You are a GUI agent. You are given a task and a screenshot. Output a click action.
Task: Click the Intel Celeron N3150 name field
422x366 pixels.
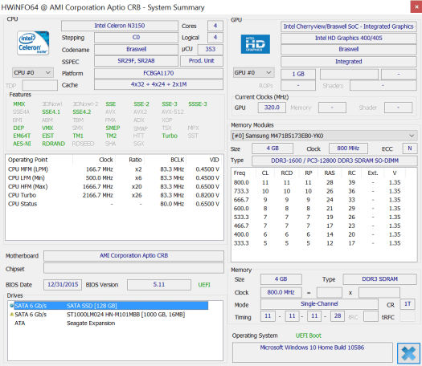click(x=120, y=26)
